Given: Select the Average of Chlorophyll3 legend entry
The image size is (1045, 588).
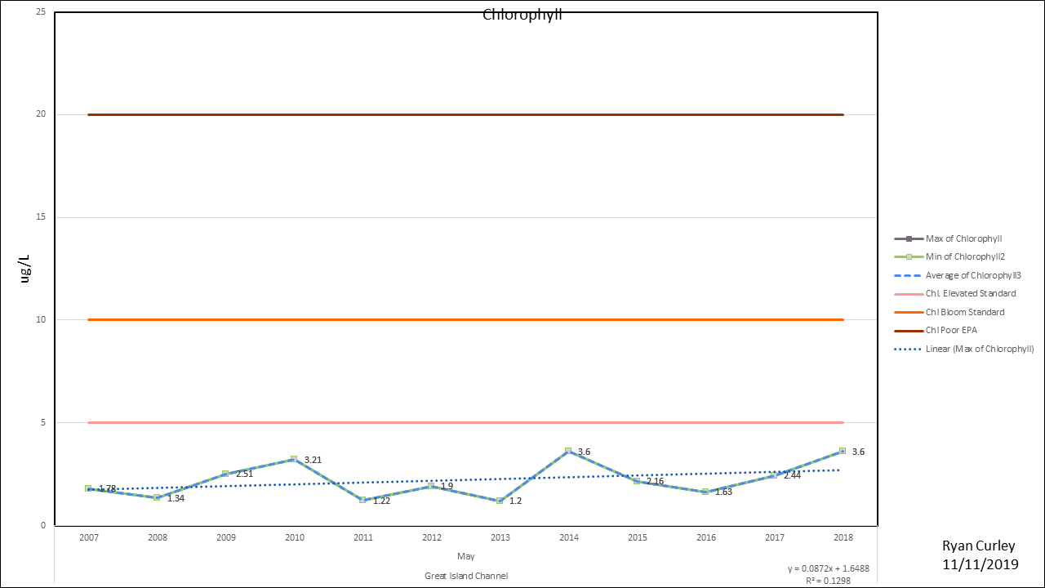Looking at the screenshot, I should pyautogui.click(x=972, y=275).
